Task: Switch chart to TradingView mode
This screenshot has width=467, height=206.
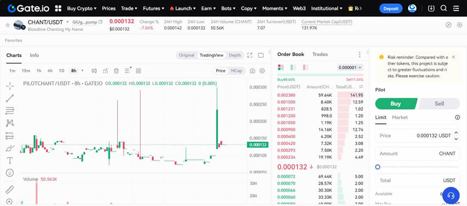Action: (212, 55)
